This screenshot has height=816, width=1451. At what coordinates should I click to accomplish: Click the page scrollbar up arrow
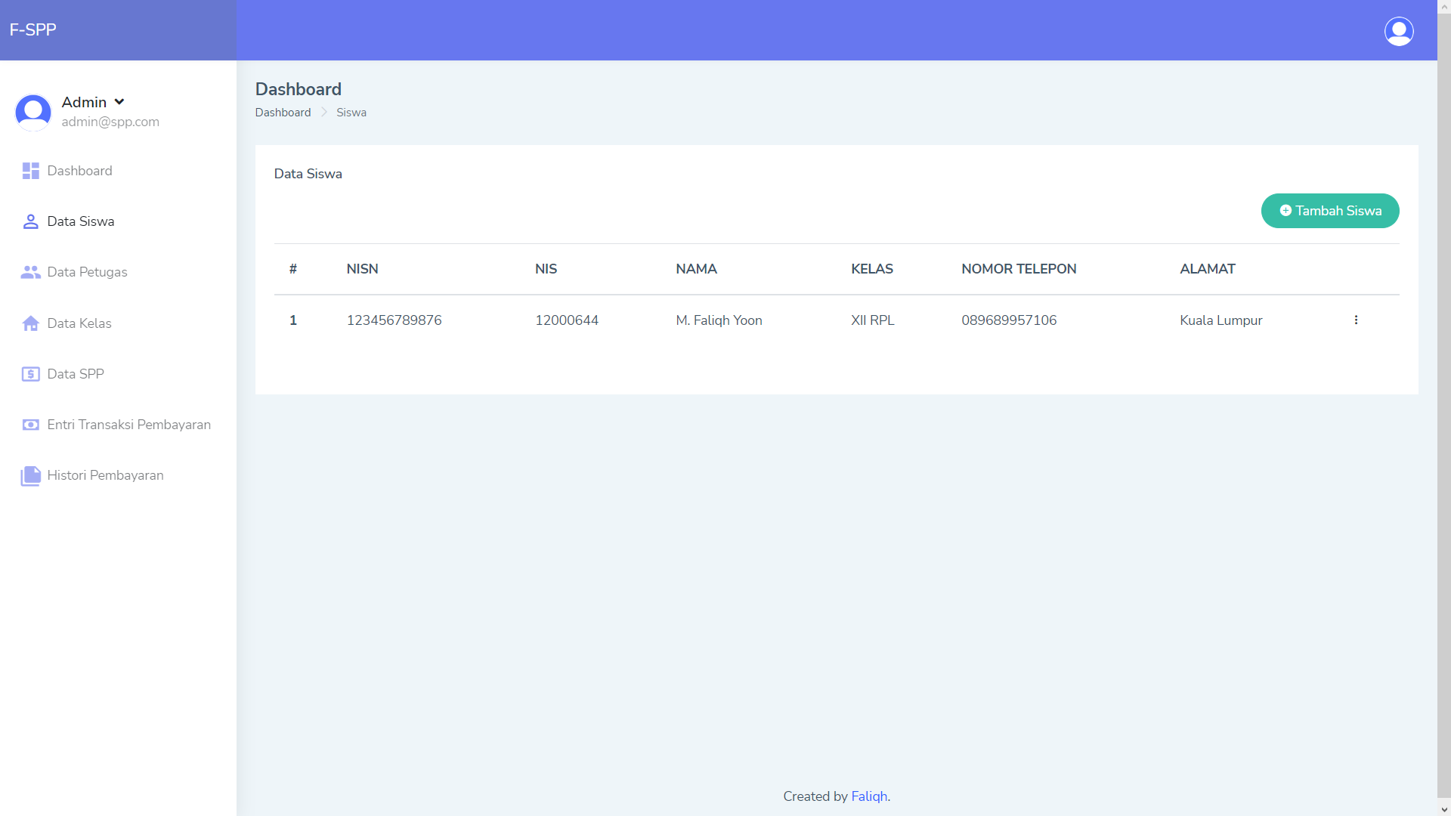click(1444, 7)
